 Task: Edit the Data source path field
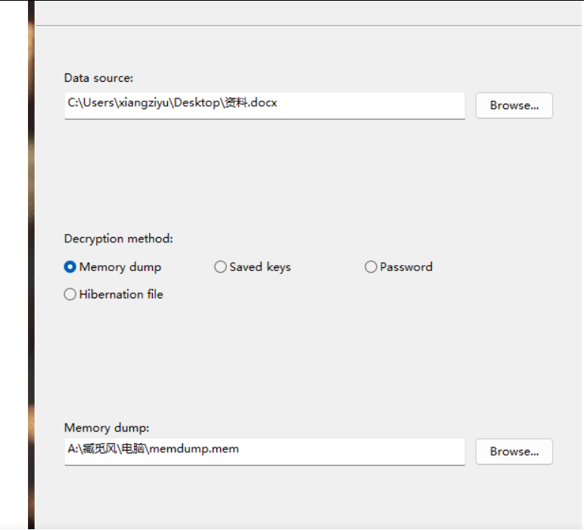[265, 105]
